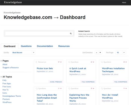Open the Free Icons topic

click(7, 87)
